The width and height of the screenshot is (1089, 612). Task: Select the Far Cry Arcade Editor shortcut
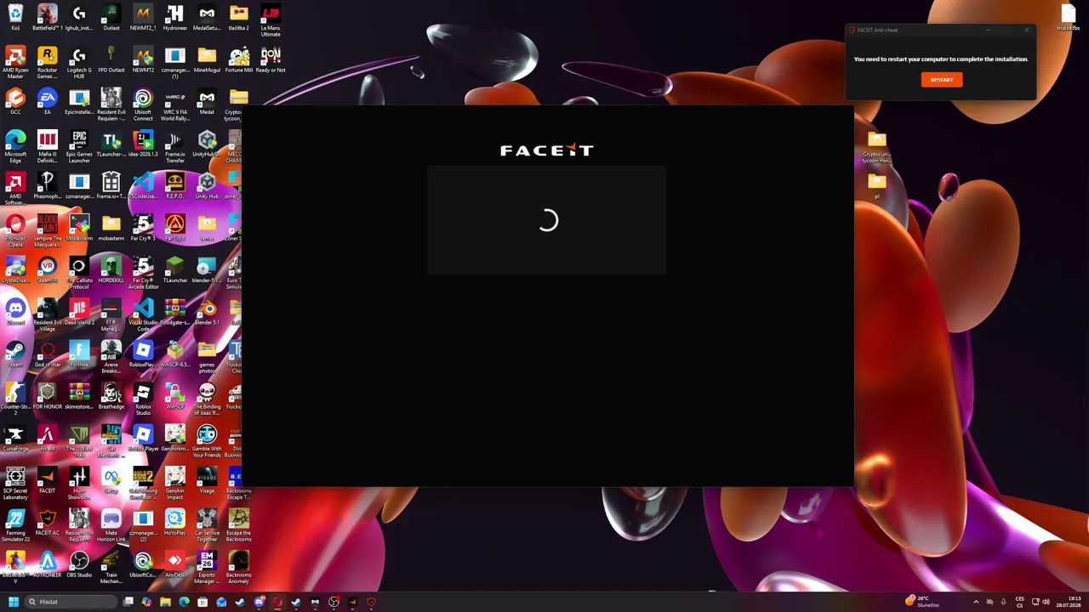143,273
